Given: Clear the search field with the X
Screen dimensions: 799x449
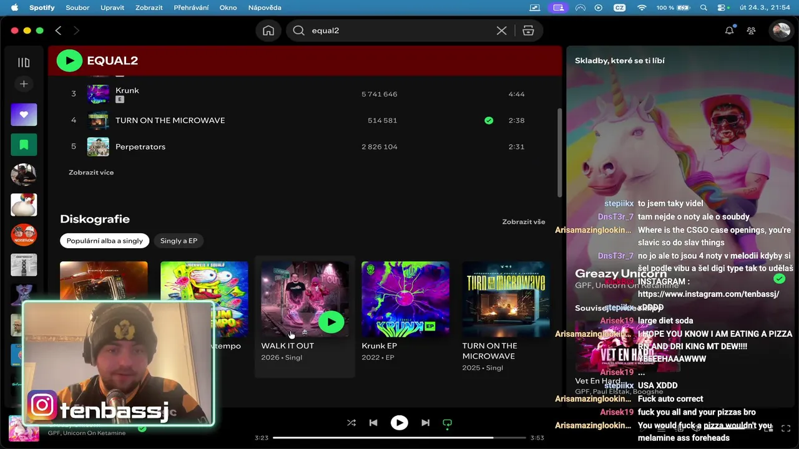Looking at the screenshot, I should (x=501, y=31).
